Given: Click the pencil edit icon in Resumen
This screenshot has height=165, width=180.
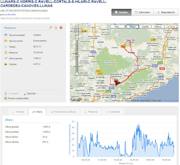Looking at the screenshot, I should coord(50,27).
